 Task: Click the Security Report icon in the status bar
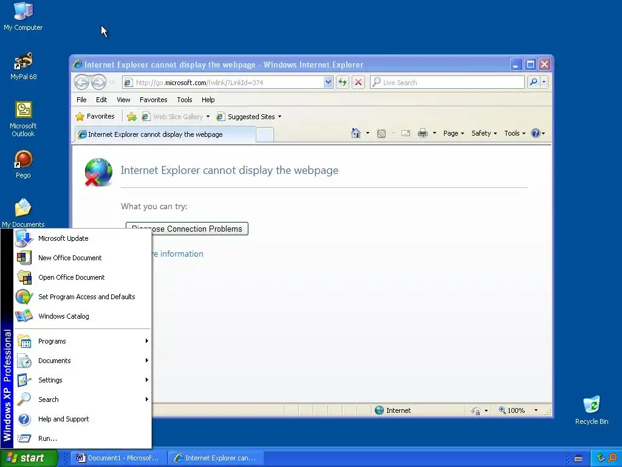coord(476,410)
